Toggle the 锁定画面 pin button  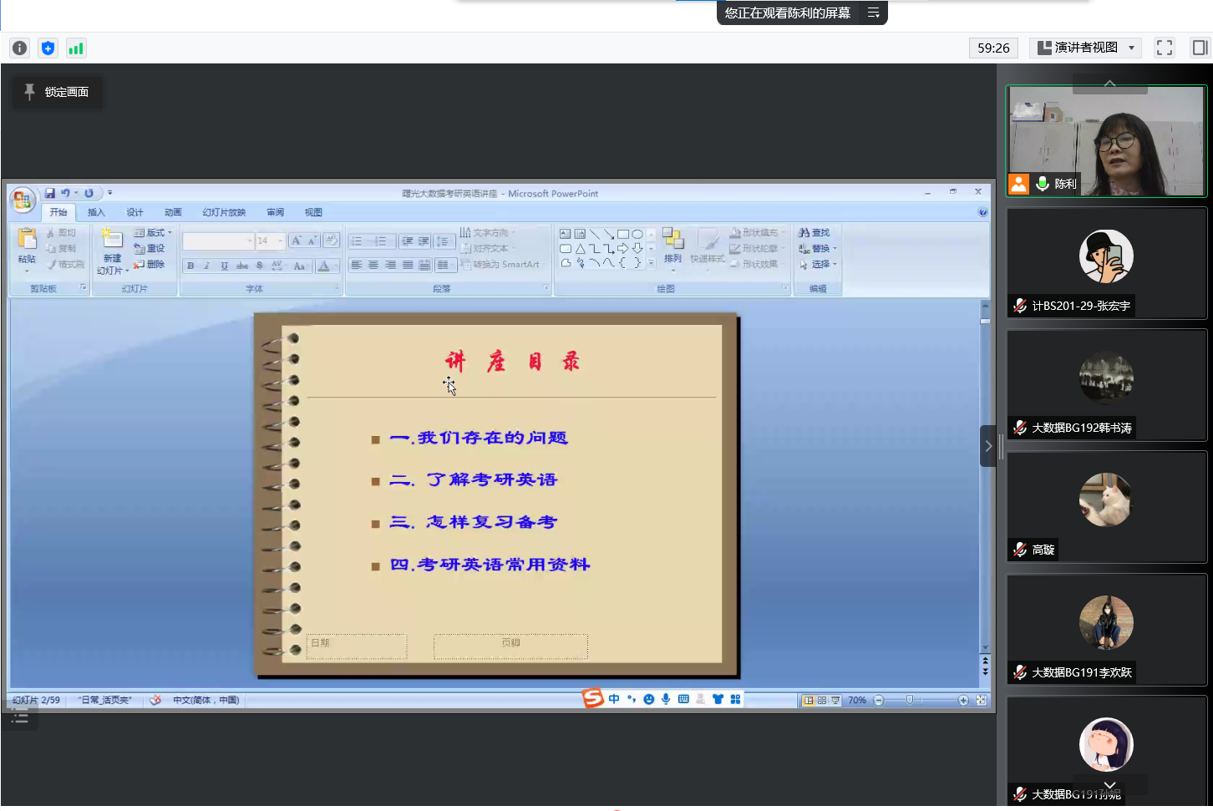coord(57,92)
